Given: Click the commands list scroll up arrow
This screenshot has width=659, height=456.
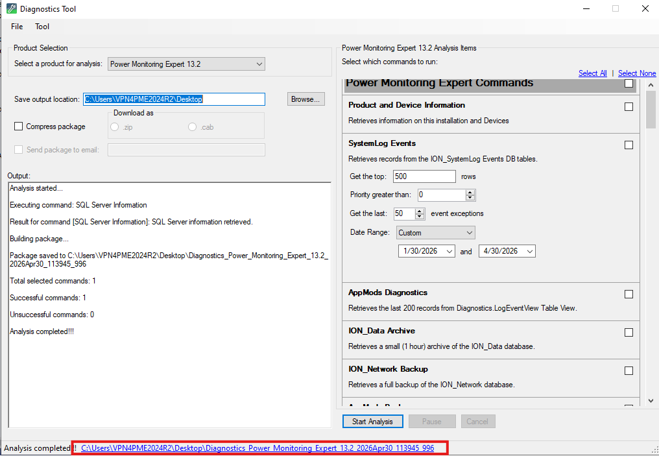Looking at the screenshot, I should 651,85.
